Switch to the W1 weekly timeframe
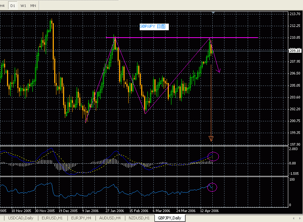Viewport: 303px width, 222px height. [23, 5]
